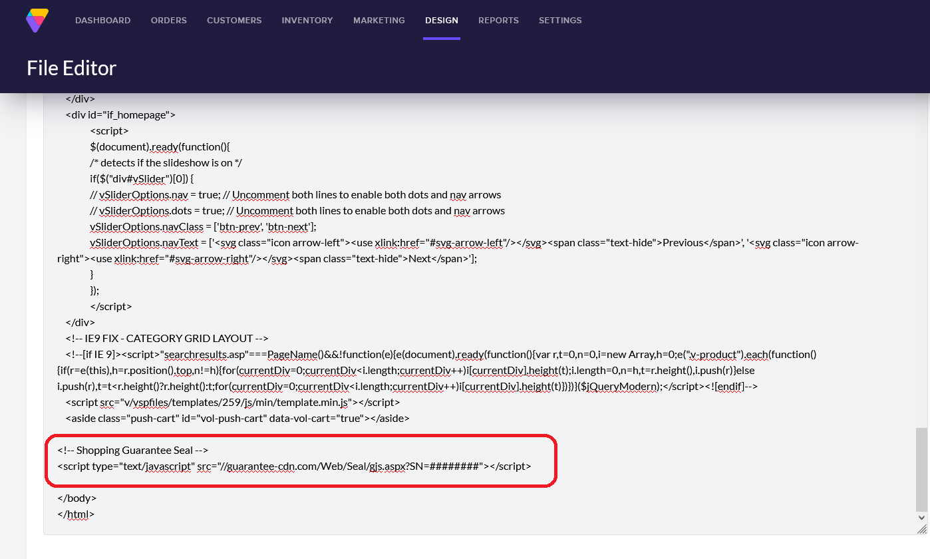Click the scrollbar down arrow of the code editor
The height and width of the screenshot is (559, 930).
coord(921,517)
